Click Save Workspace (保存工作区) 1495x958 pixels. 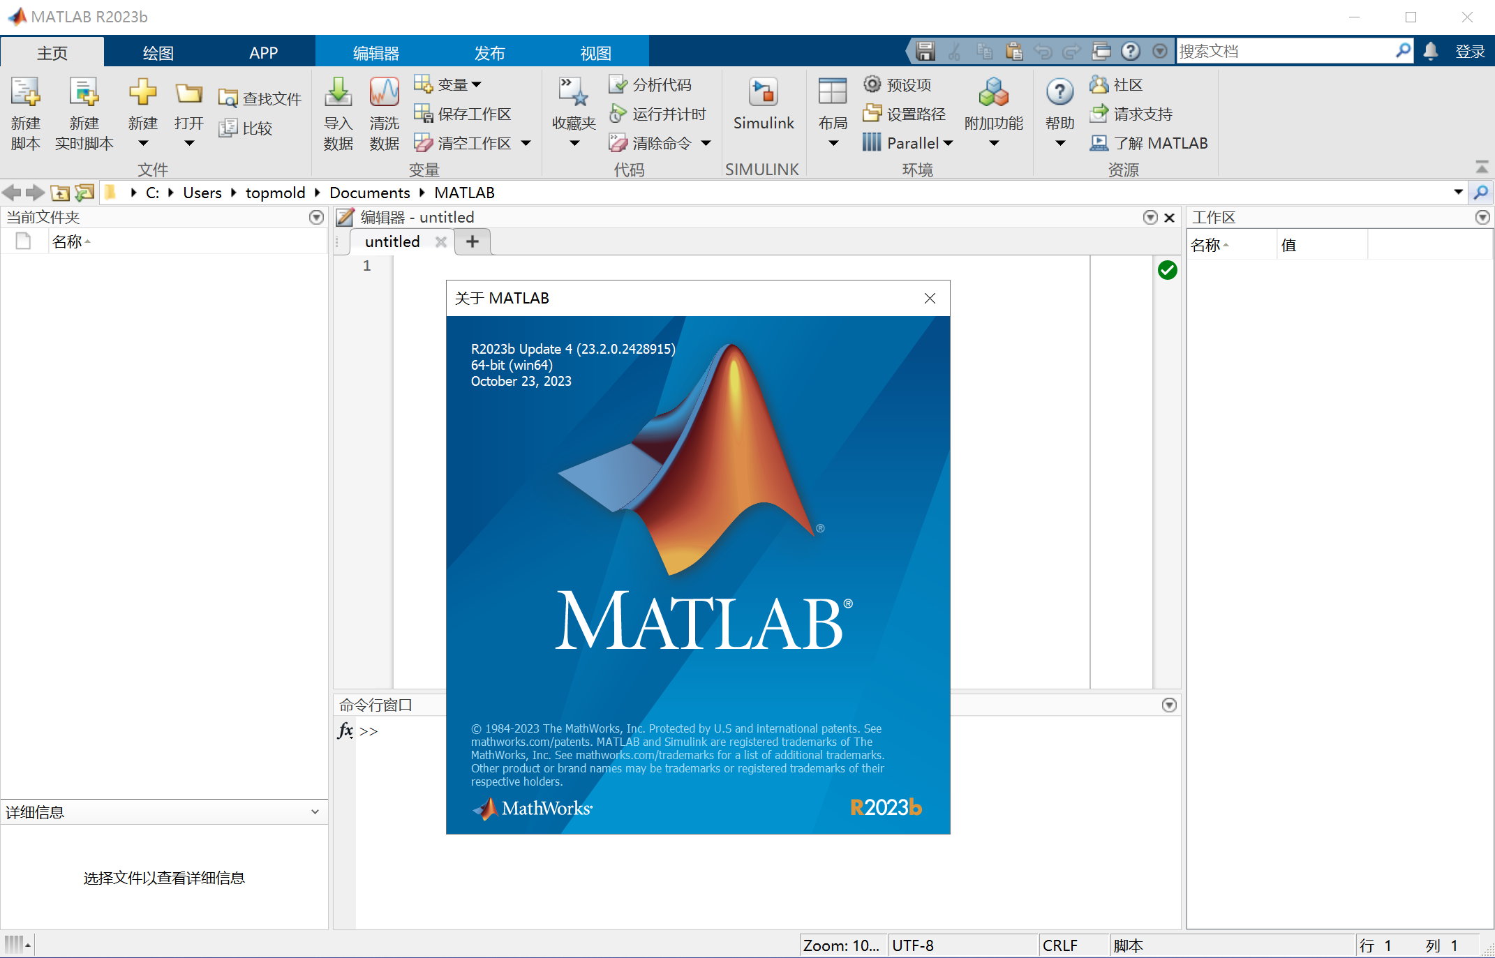click(x=463, y=114)
